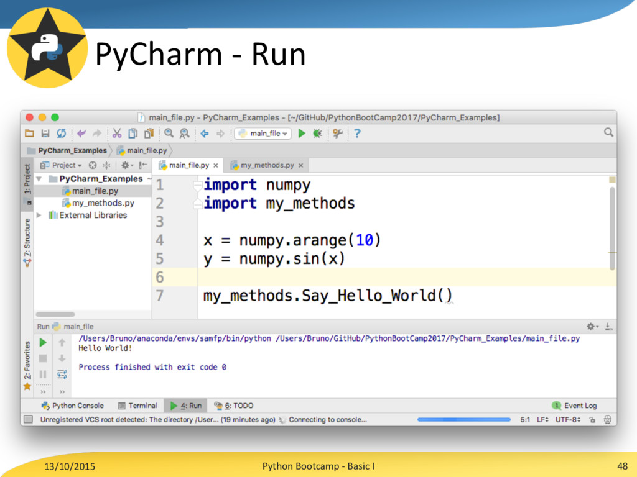Open the script path link in Run output
This screenshot has height=477, width=637.
coord(428,338)
